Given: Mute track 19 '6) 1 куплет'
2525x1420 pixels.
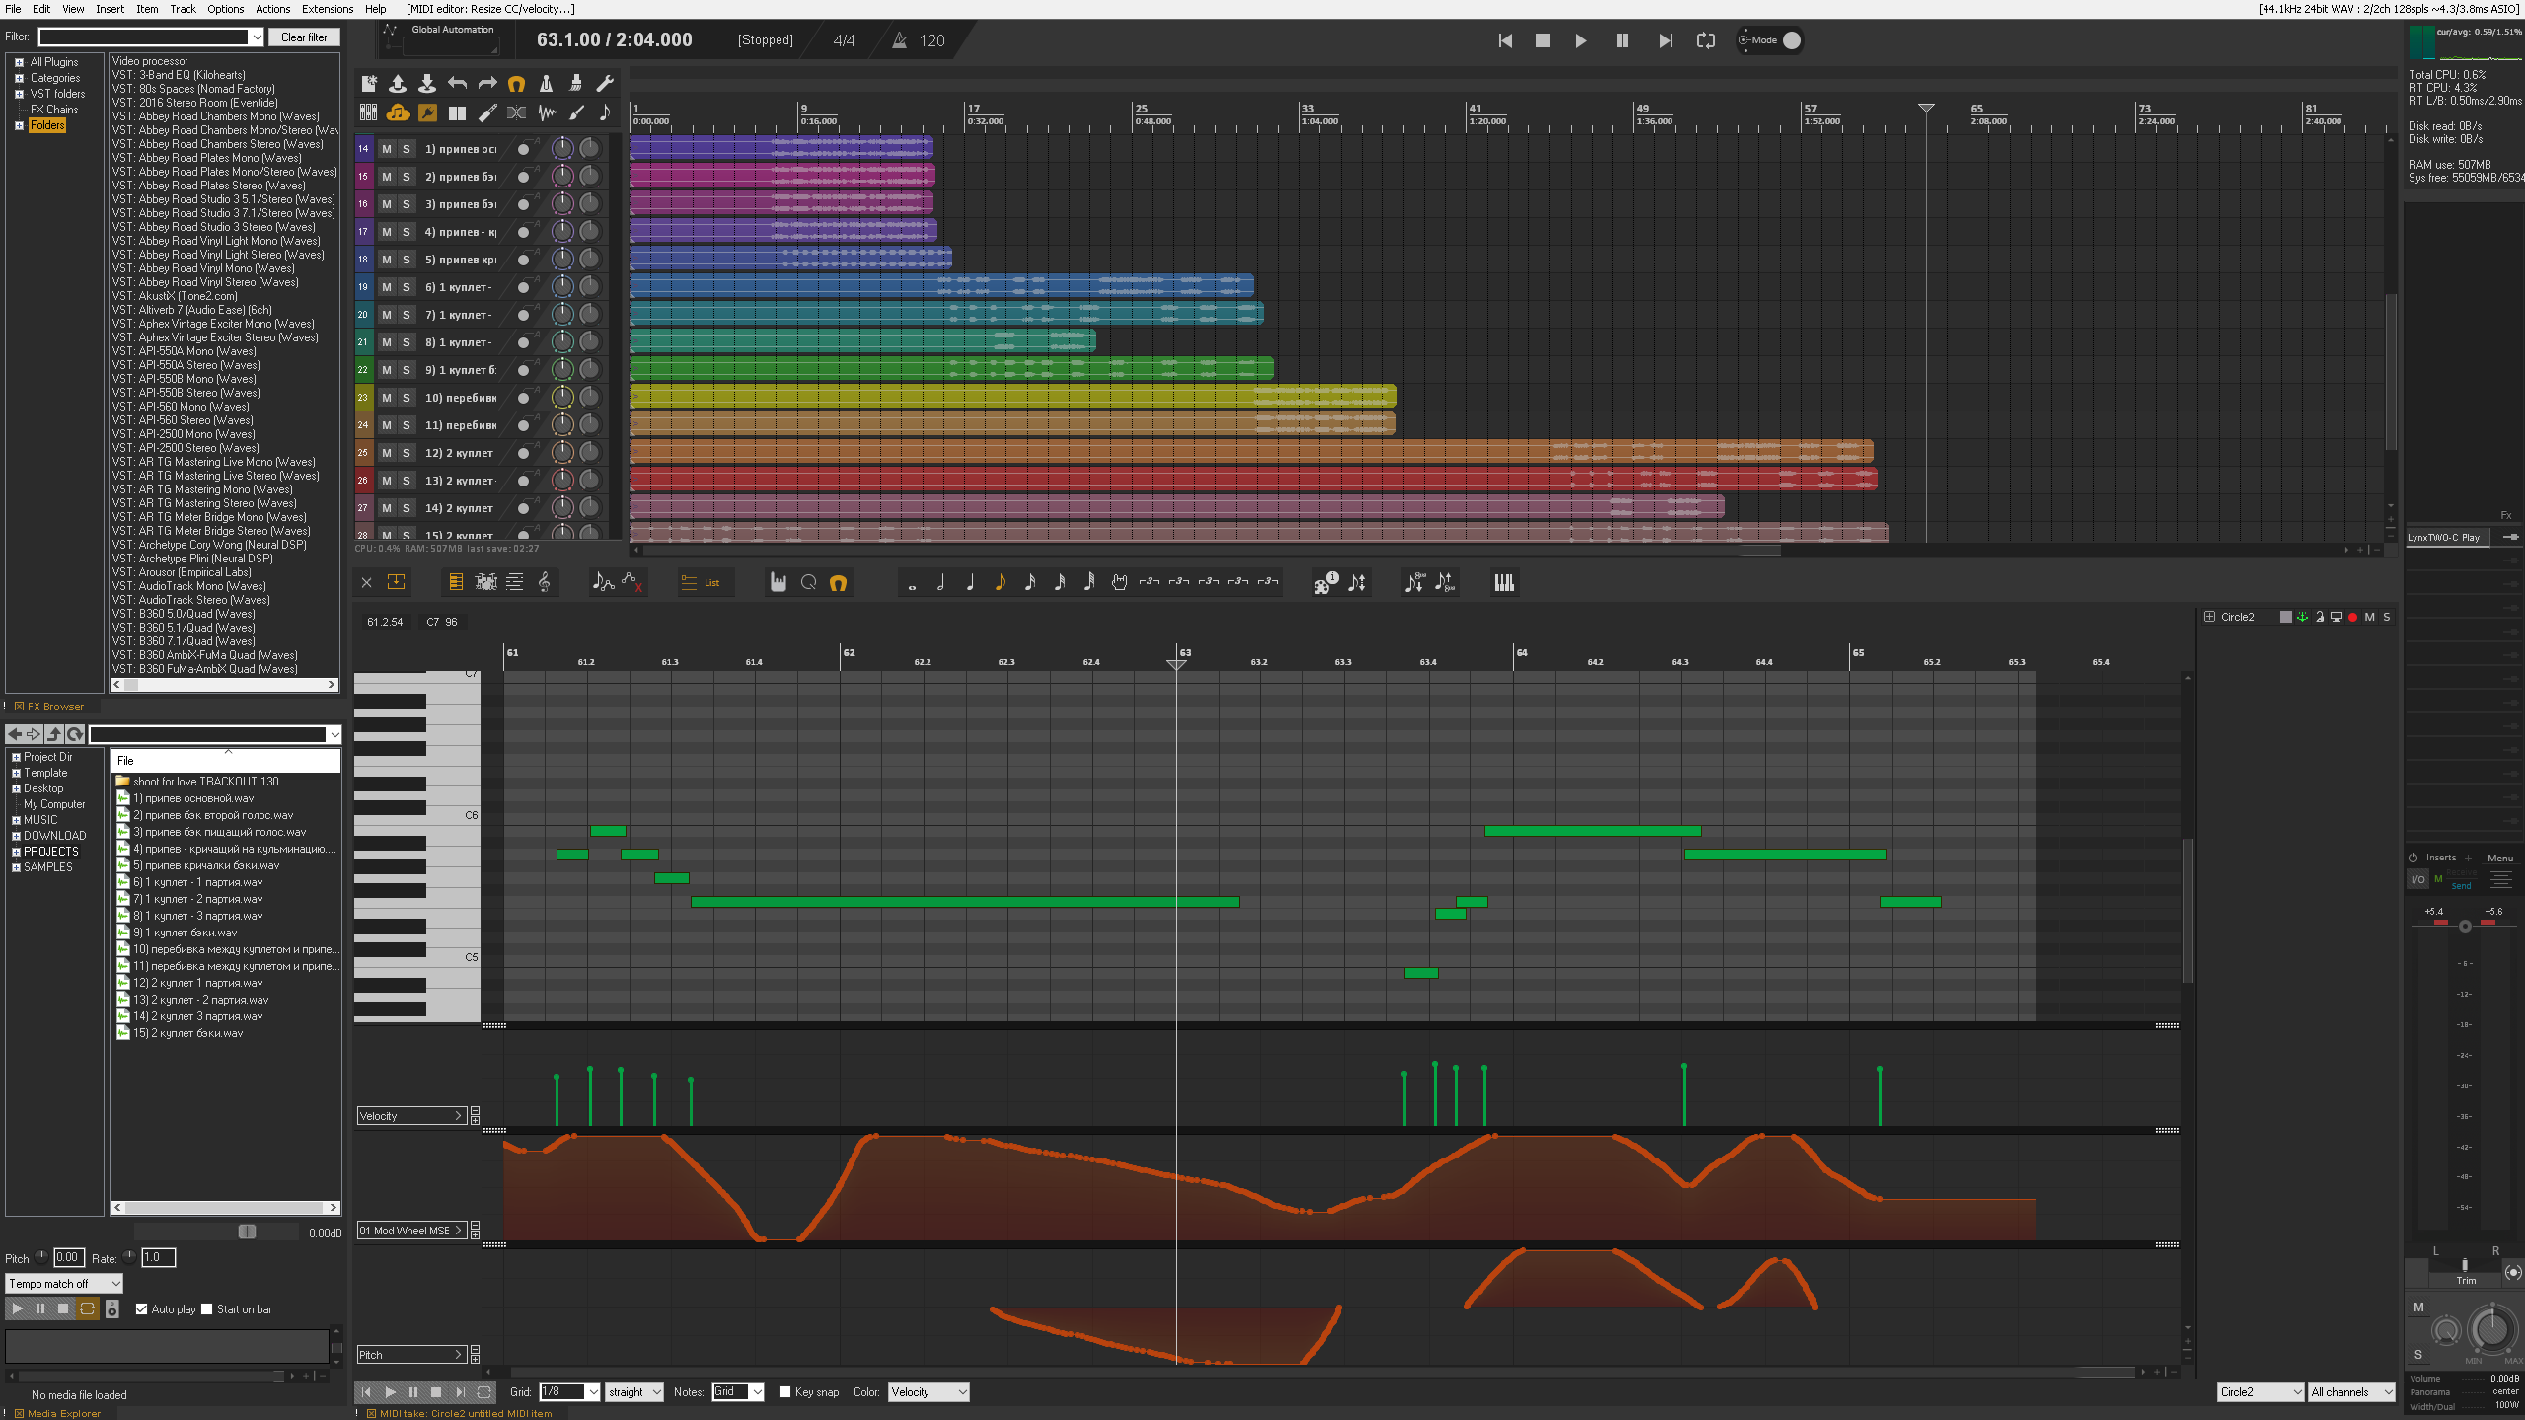Looking at the screenshot, I should pyautogui.click(x=387, y=287).
